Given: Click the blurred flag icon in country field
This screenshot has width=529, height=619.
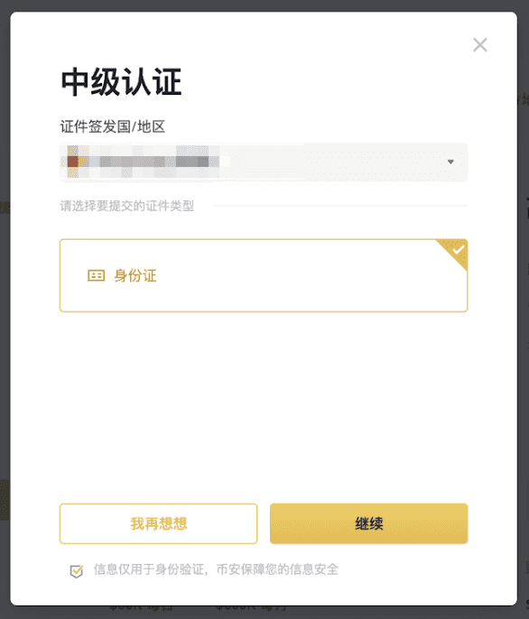Looking at the screenshot, I should pos(72,162).
